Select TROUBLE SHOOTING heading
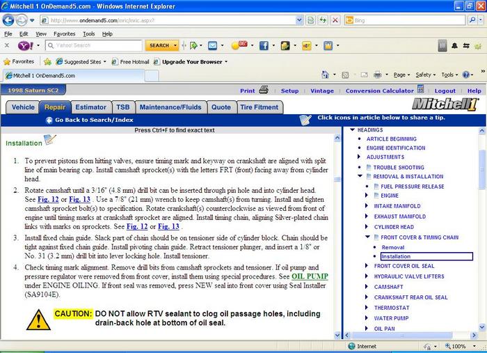This screenshot has height=353, width=487. (399, 168)
